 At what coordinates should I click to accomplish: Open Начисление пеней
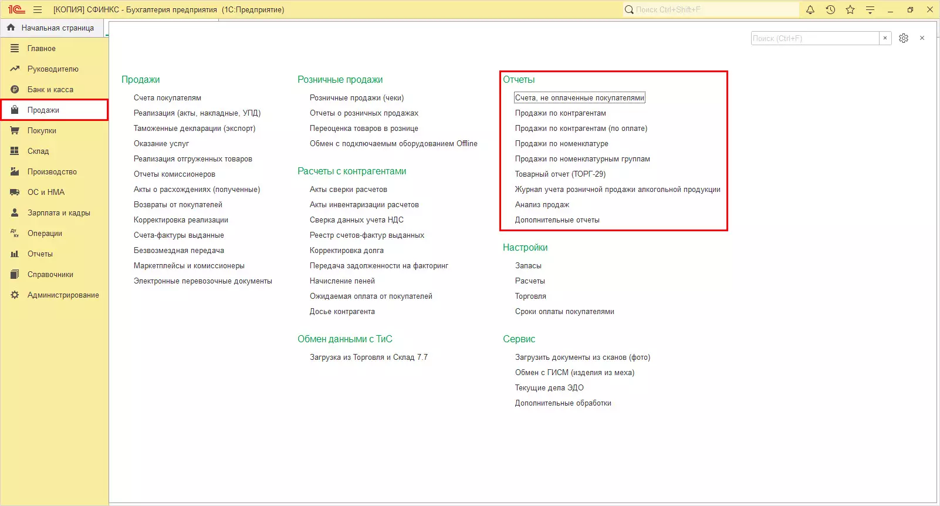[x=342, y=281]
